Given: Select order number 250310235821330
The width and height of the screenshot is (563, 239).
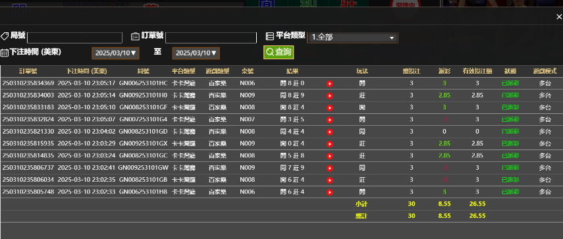Looking at the screenshot, I should click(28, 132).
